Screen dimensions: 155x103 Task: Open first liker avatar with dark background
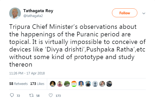53,84
